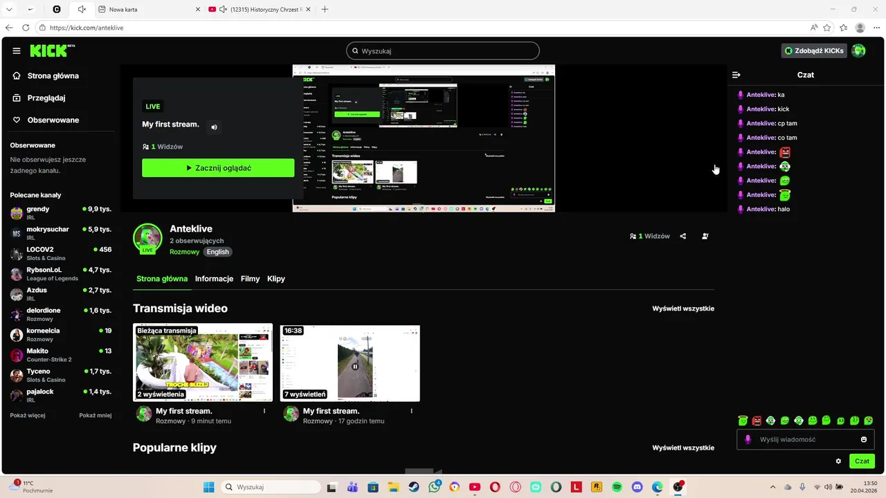886x498 pixels.
Task: Switch to the Informacje tab
Action: tap(214, 279)
